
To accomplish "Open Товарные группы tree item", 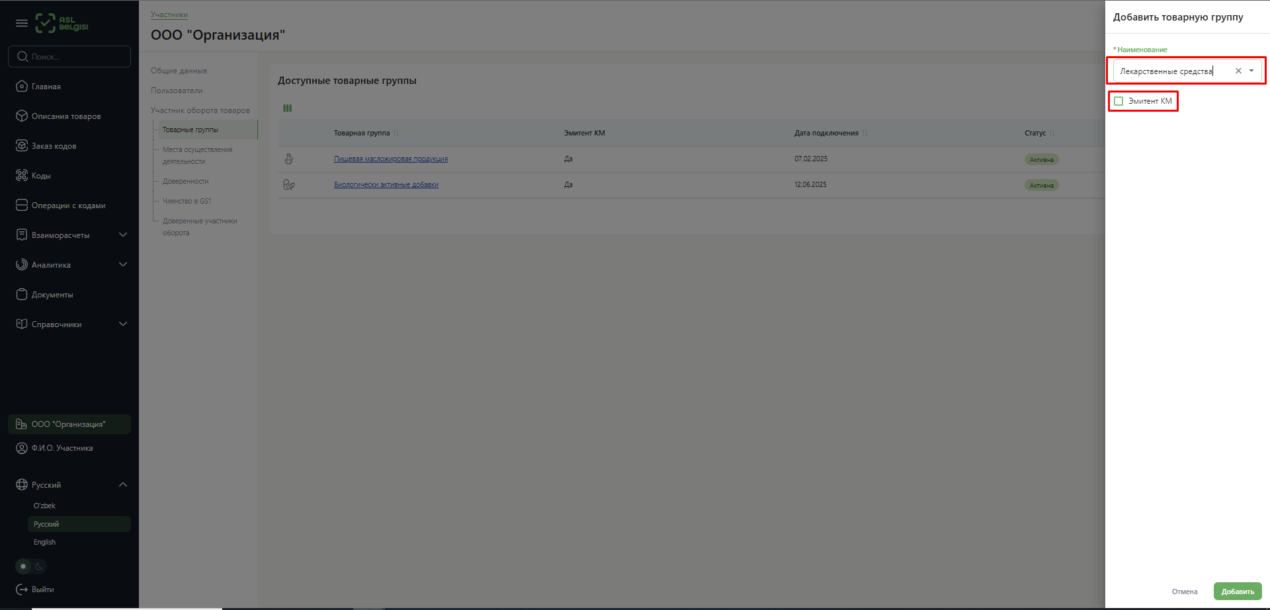I will pyautogui.click(x=190, y=130).
